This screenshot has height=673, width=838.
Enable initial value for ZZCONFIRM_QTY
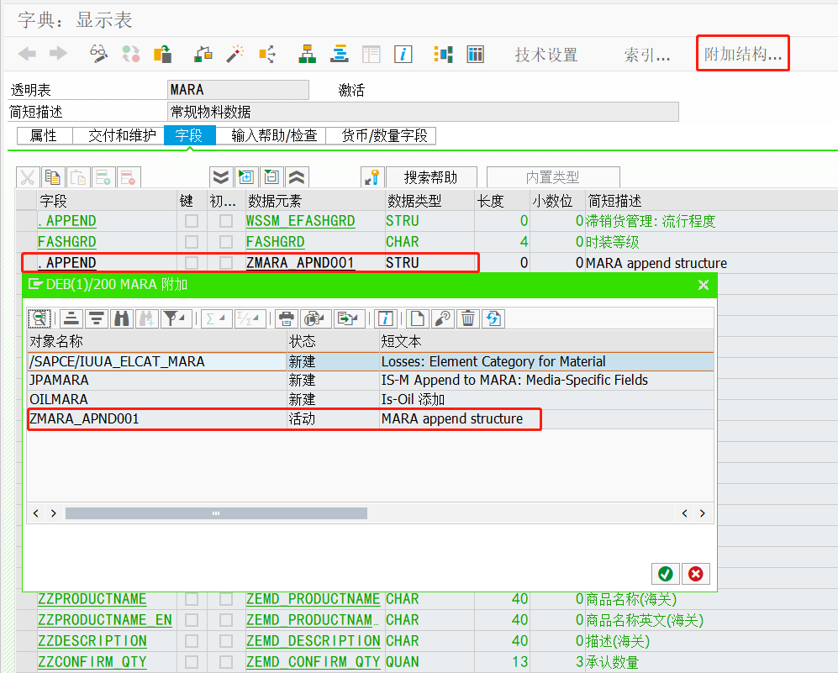[x=224, y=661]
